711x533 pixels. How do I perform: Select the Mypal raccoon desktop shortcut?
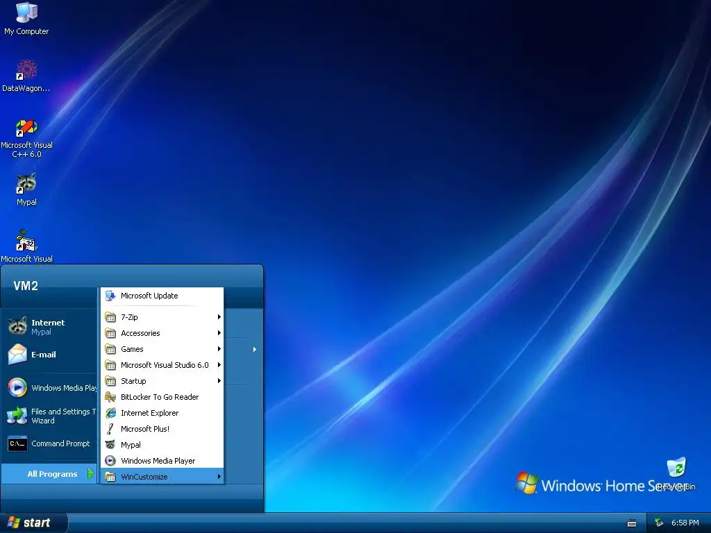[26, 183]
